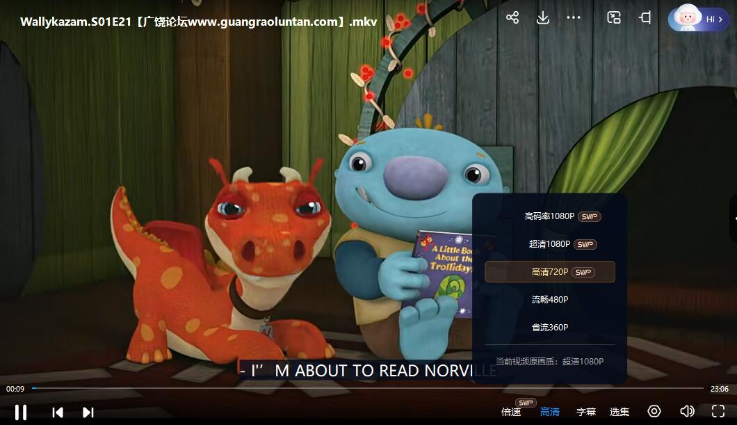The height and width of the screenshot is (425, 737).
Task: Open the more options ellipsis menu
Action: (x=574, y=18)
